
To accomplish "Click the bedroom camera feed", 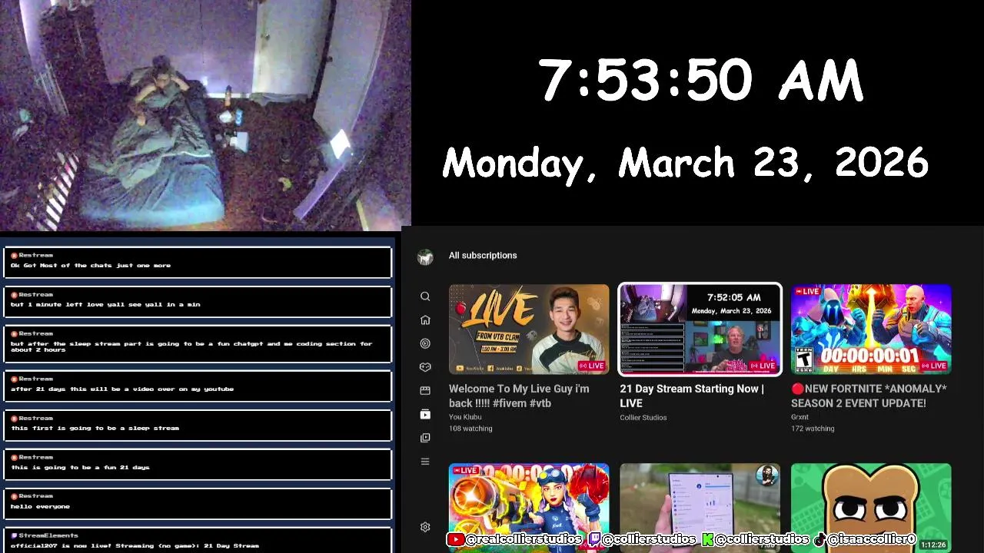I will pos(205,115).
